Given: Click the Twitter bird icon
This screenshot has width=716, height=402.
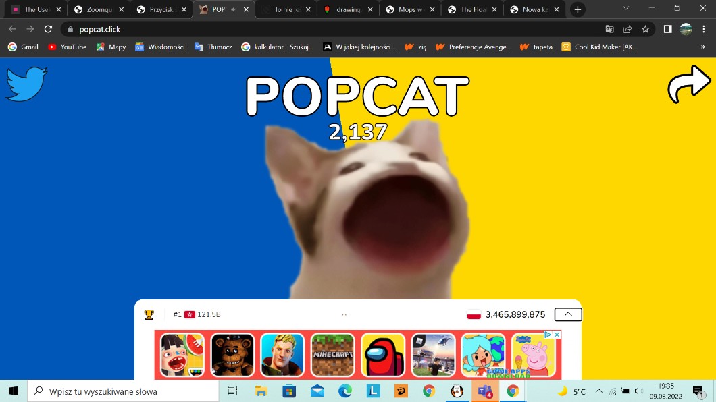Looking at the screenshot, I should [26, 84].
